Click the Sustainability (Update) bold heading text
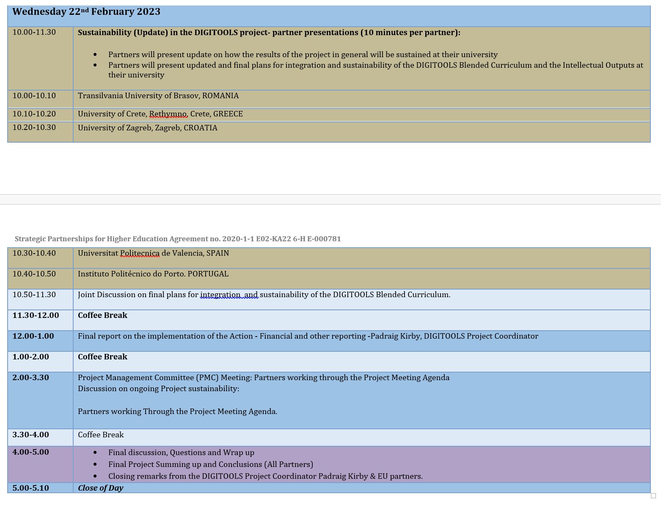This screenshot has width=661, height=508. click(269, 33)
